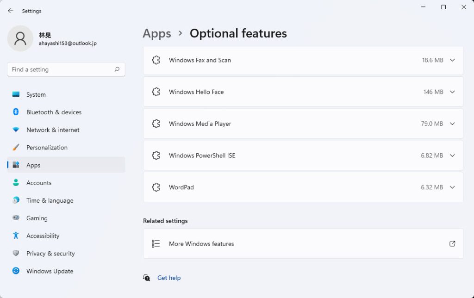Click the Find a setting search box

[x=66, y=69]
